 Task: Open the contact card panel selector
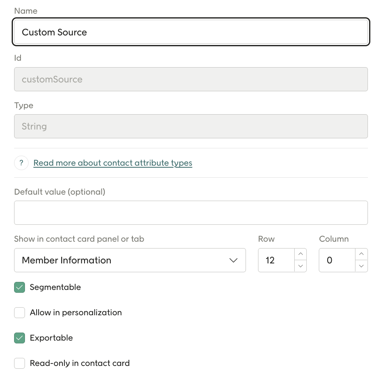click(130, 260)
